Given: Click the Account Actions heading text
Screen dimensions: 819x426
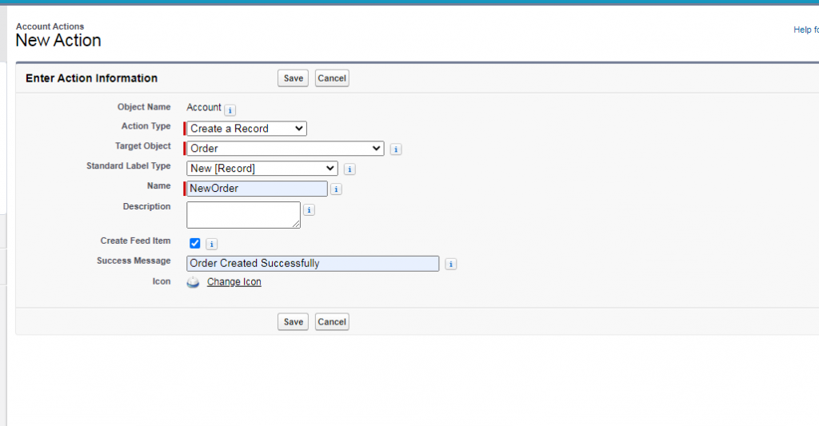Looking at the screenshot, I should (x=50, y=26).
